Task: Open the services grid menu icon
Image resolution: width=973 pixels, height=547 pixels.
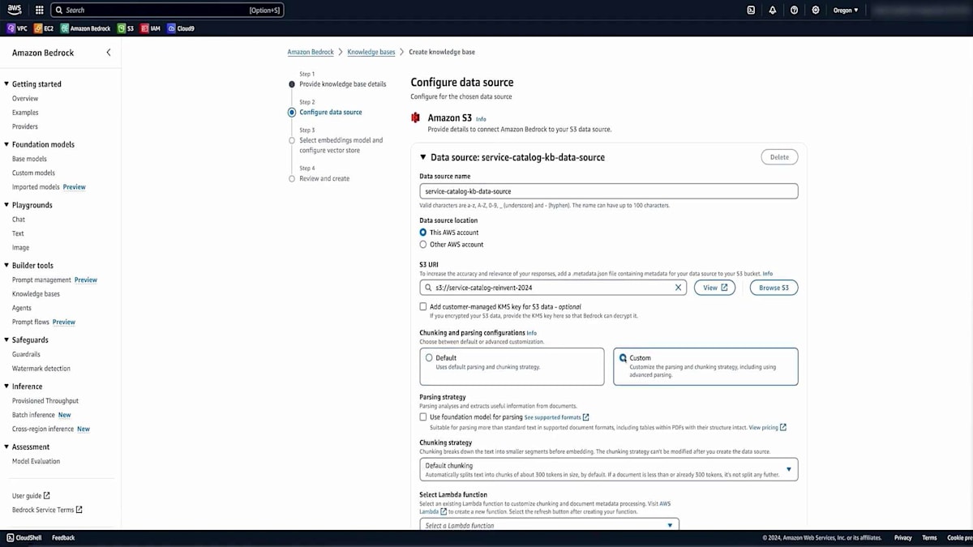Action: tap(40, 11)
